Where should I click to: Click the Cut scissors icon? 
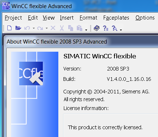click(62, 28)
